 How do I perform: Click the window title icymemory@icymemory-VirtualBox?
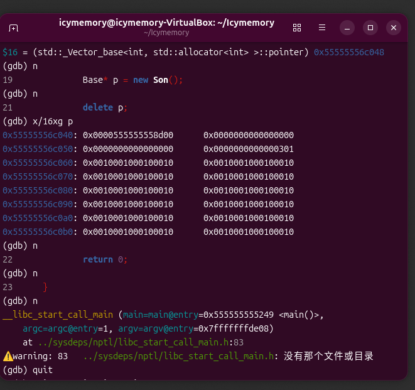pos(166,23)
